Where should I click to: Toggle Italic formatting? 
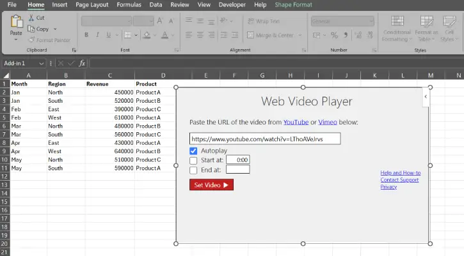pyautogui.click(x=97, y=35)
